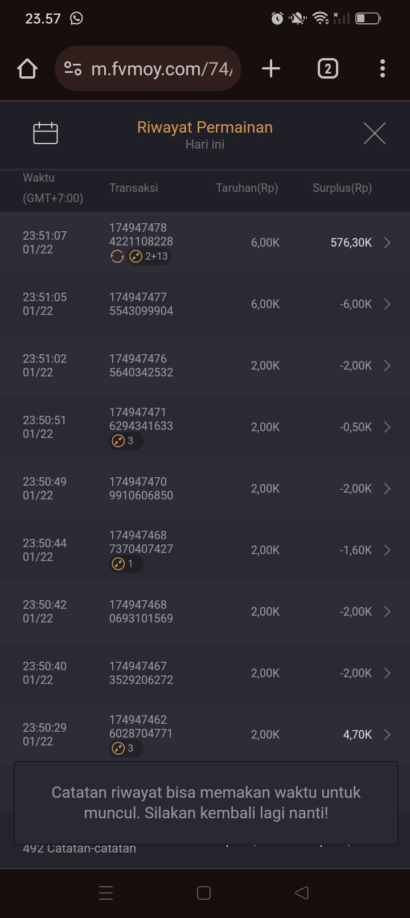This screenshot has width=410, height=918.
Task: Dismiss the Catatan riwayat notice message
Action: pos(206,802)
